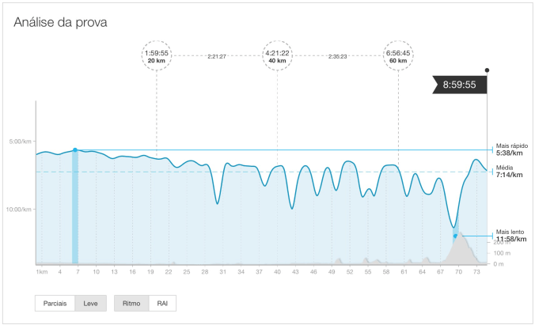Select the Leve view toggle
Screen dimensions: 535x325
pos(90,303)
